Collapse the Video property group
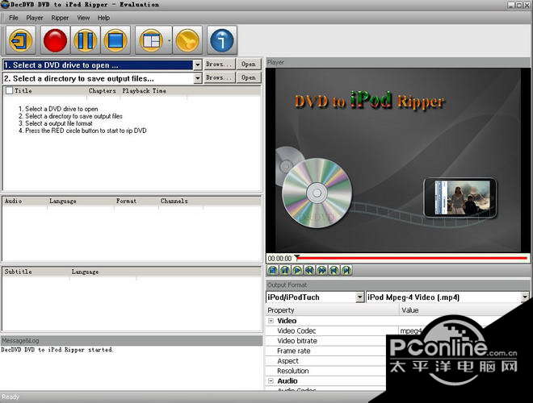 tap(271, 321)
